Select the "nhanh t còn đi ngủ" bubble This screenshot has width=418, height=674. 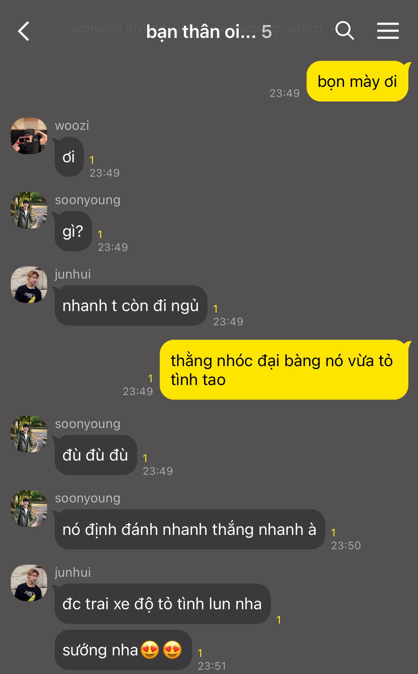point(131,306)
